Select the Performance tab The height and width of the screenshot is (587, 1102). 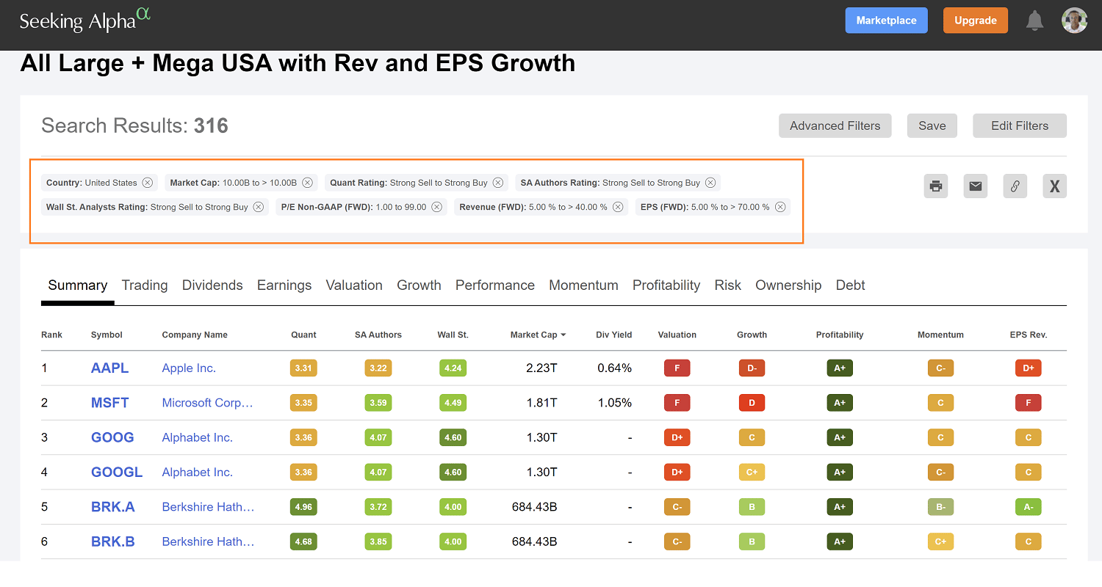(495, 285)
